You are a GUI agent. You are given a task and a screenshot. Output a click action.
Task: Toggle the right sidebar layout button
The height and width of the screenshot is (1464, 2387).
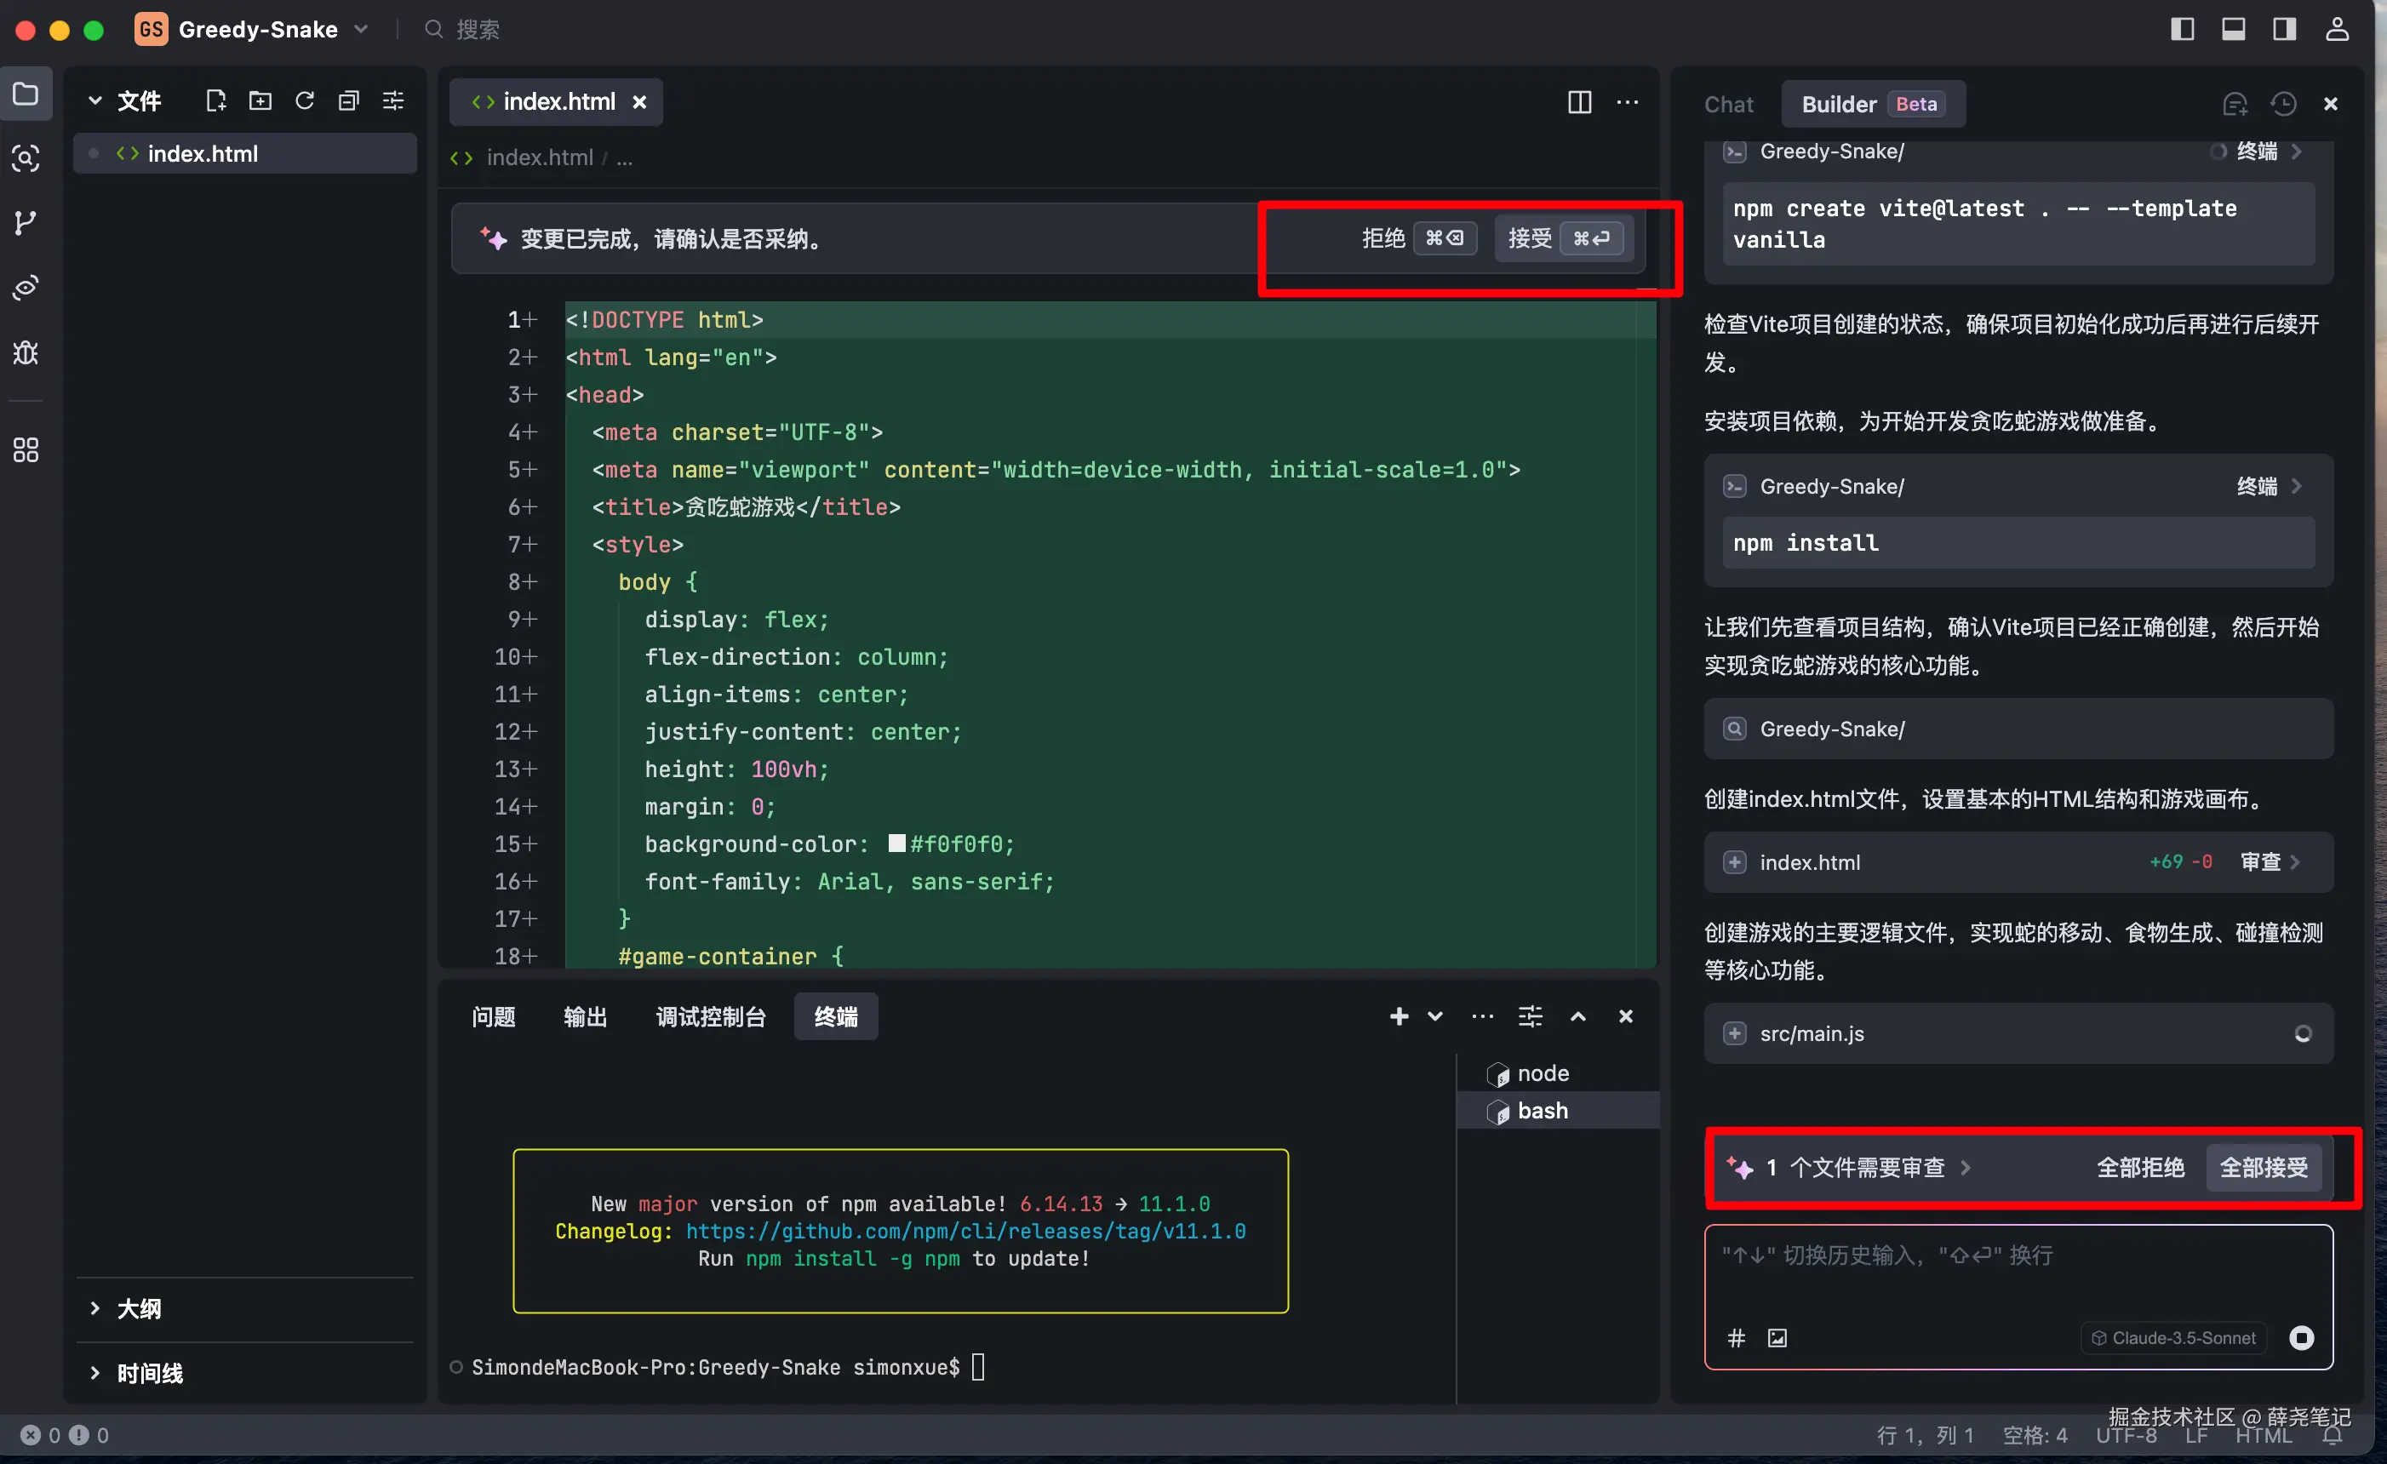[x=2284, y=29]
